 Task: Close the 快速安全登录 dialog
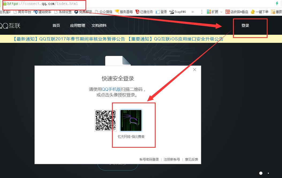coord(194,70)
